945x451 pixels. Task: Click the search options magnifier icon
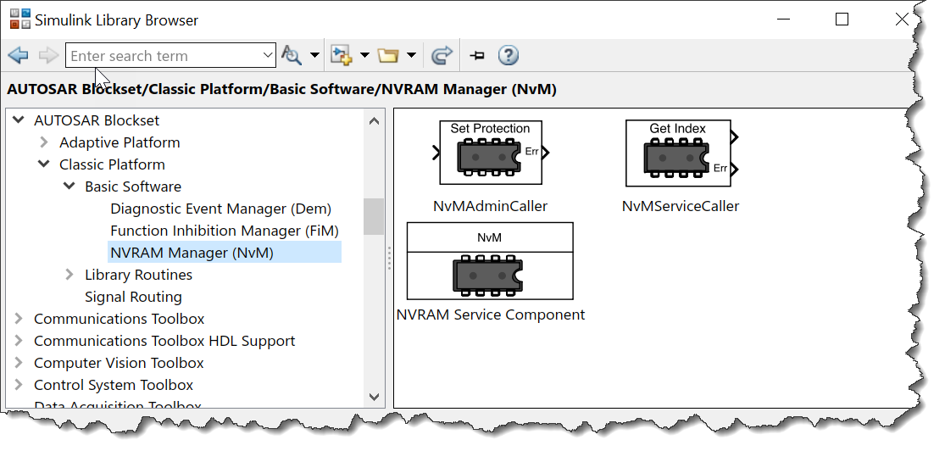[292, 56]
